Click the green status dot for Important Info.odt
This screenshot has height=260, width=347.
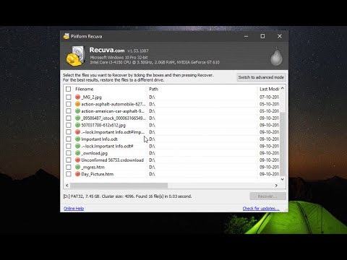coord(77,139)
